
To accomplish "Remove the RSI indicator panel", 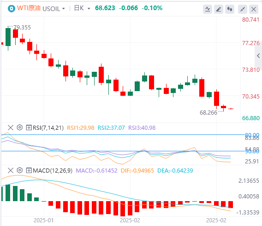I will 11,128.
